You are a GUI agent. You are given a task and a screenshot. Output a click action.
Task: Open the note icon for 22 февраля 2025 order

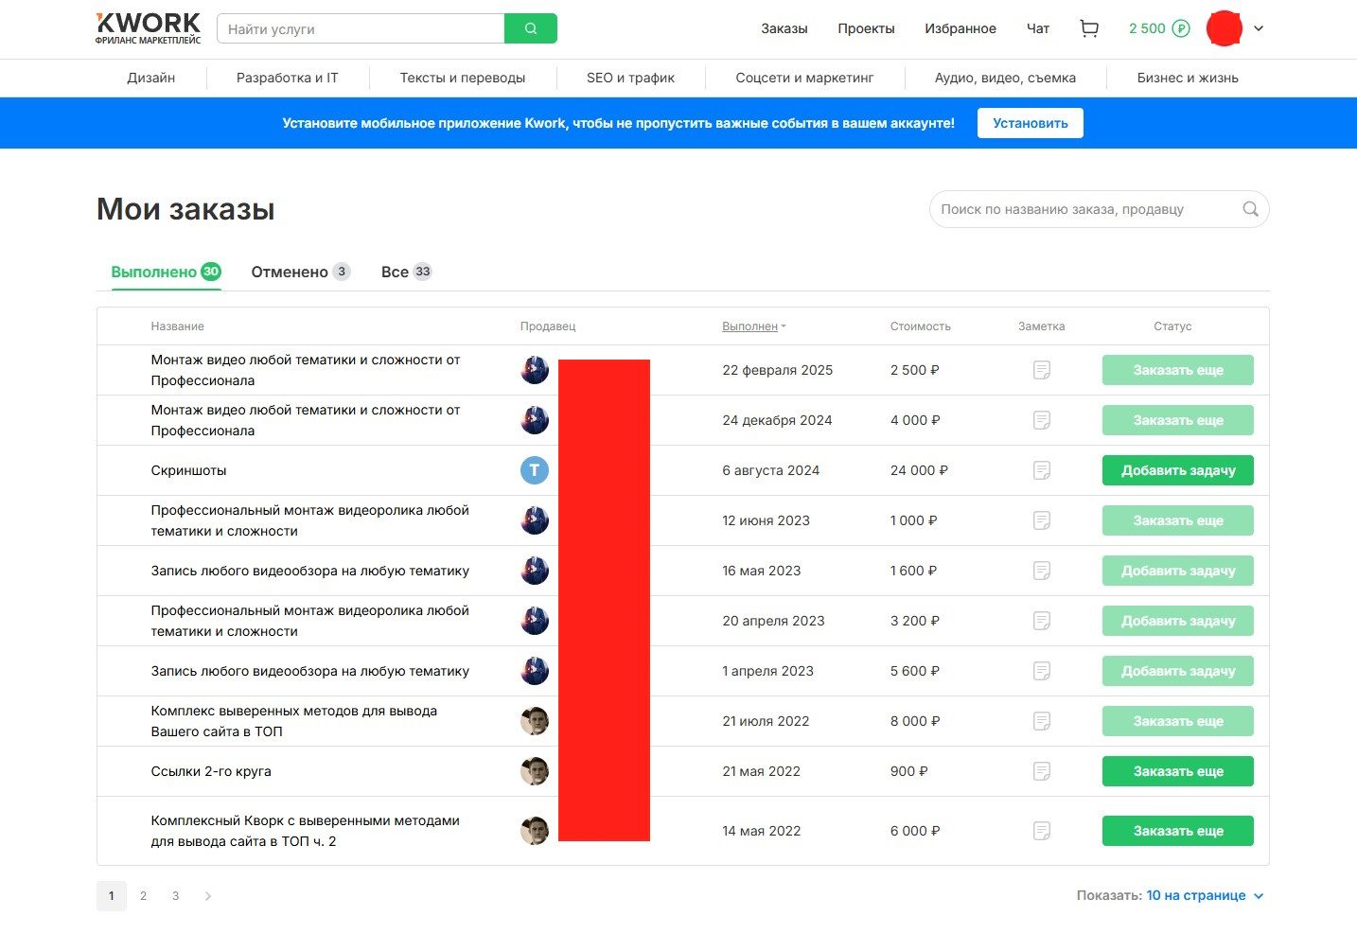point(1041,370)
